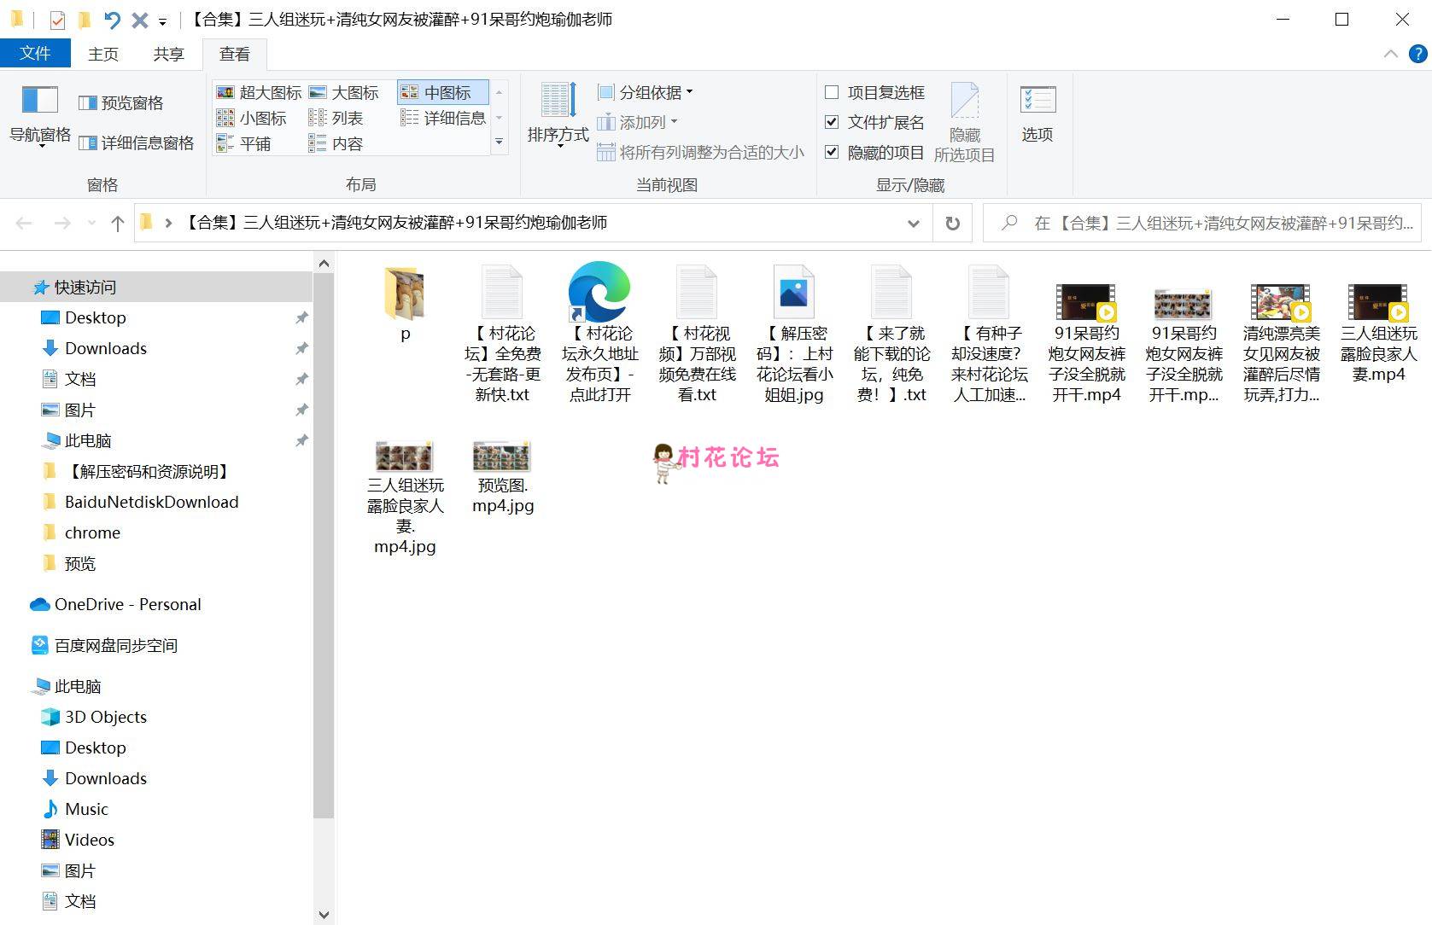Click the undo arrow in quick access toolbar

coord(112,20)
